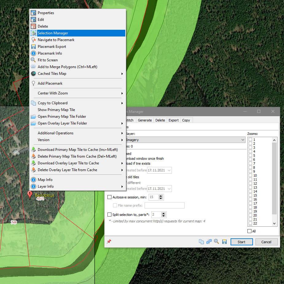Viewport: 284px width, 284px height.
Task: Click the zoom magnifier icon beside Start
Action: point(216,242)
